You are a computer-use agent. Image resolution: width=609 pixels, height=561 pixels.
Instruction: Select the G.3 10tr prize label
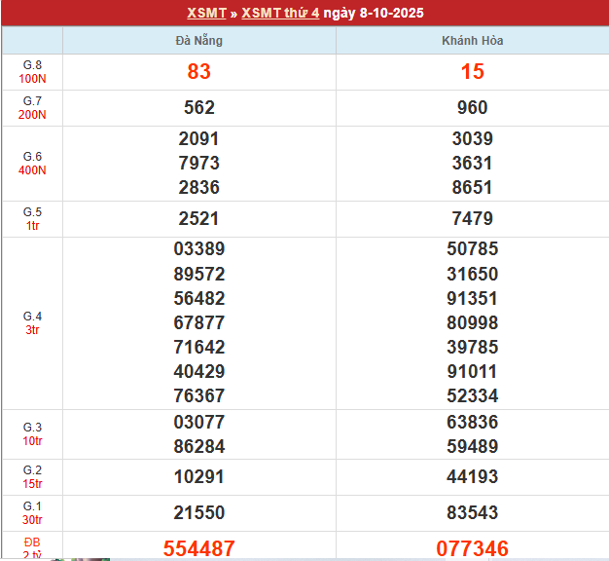[32, 434]
